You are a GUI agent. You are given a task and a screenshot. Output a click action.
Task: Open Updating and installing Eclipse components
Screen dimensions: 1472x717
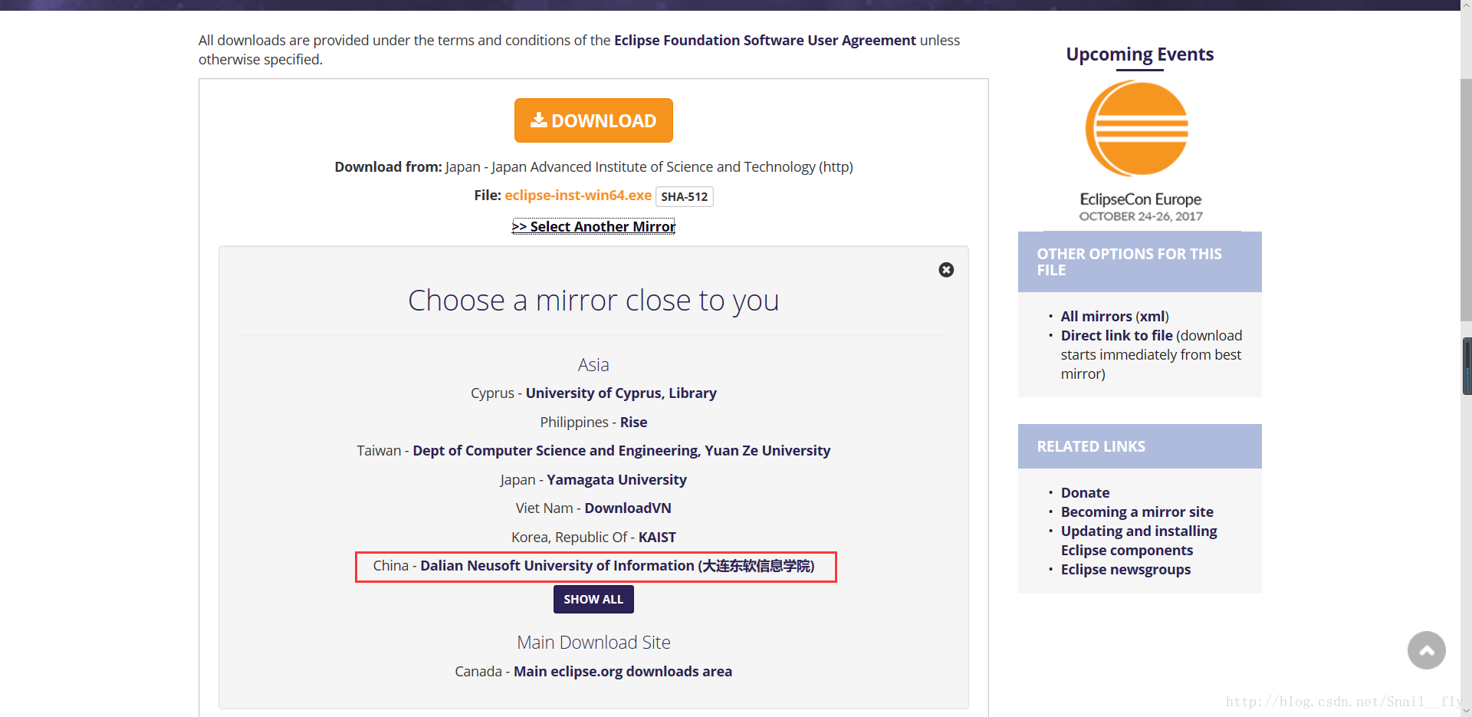[1138, 541]
